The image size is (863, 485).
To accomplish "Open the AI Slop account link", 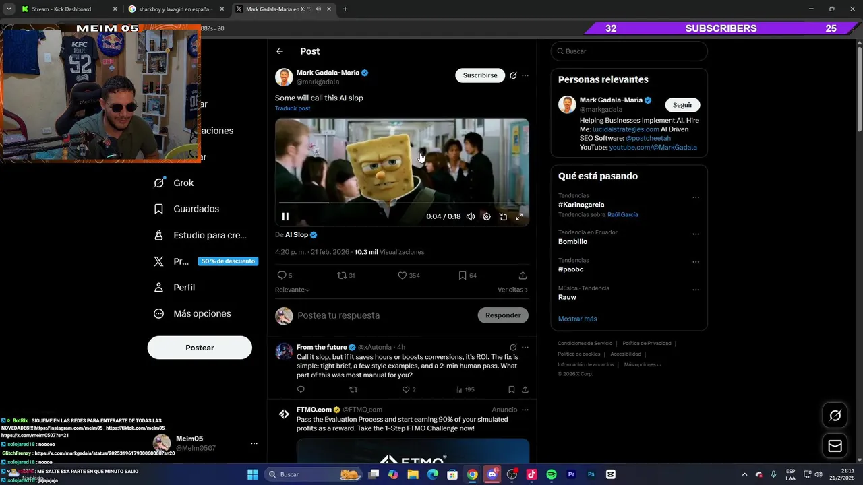I will pos(297,235).
